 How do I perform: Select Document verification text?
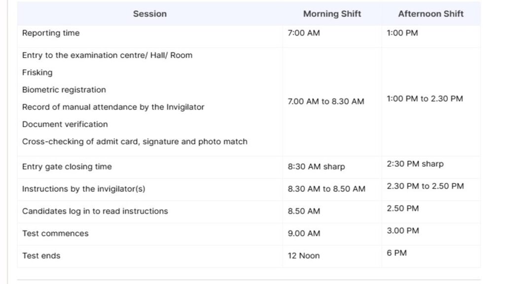pyautogui.click(x=65, y=124)
